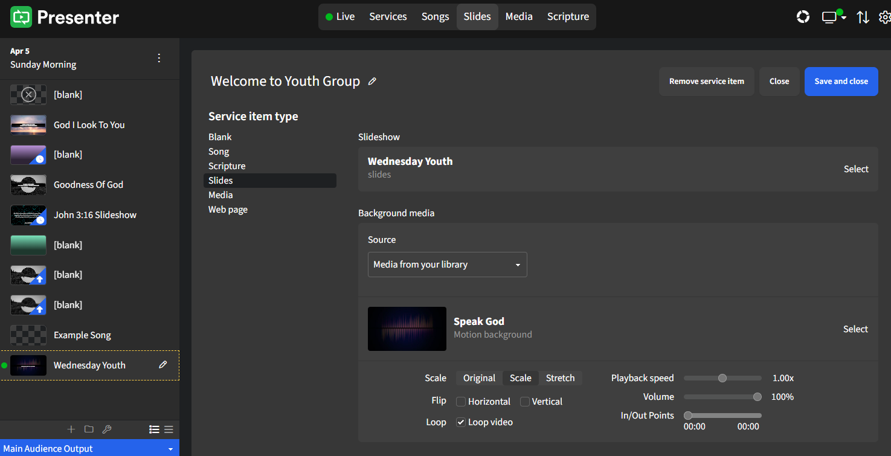Uncheck the Loop video checkbox
Image resolution: width=891 pixels, height=456 pixels.
pyautogui.click(x=461, y=422)
